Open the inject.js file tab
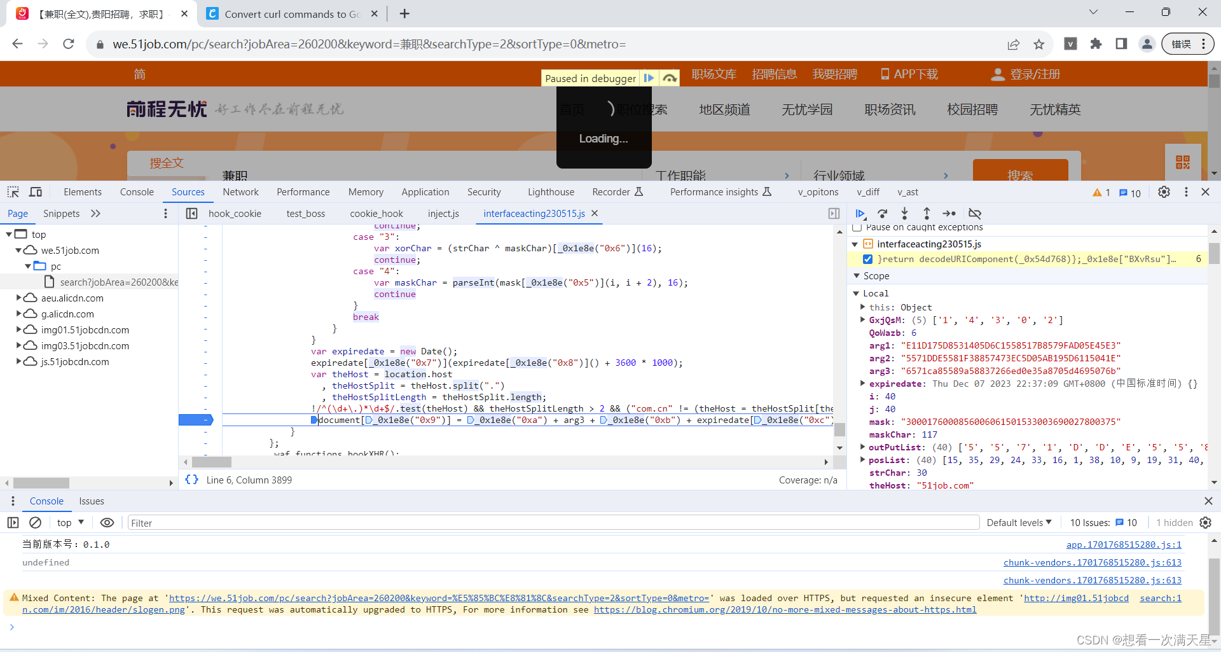Screen dimensions: 1221x652 coord(443,214)
